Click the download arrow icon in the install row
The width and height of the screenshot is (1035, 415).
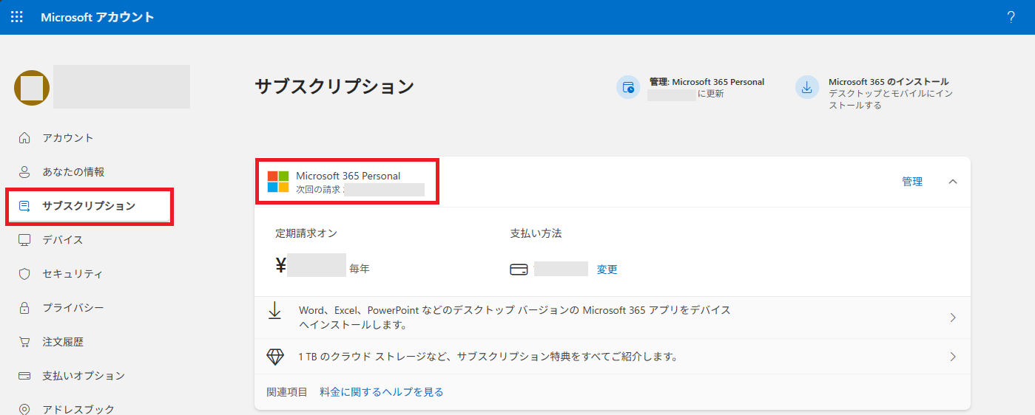pyautogui.click(x=274, y=311)
